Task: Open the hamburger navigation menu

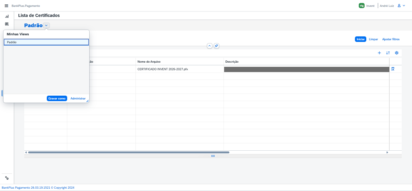Action: click(x=6, y=6)
